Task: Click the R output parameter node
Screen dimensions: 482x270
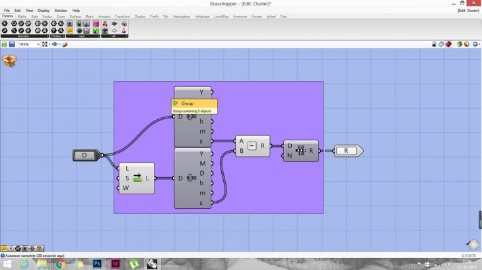Action: pyautogui.click(x=346, y=151)
